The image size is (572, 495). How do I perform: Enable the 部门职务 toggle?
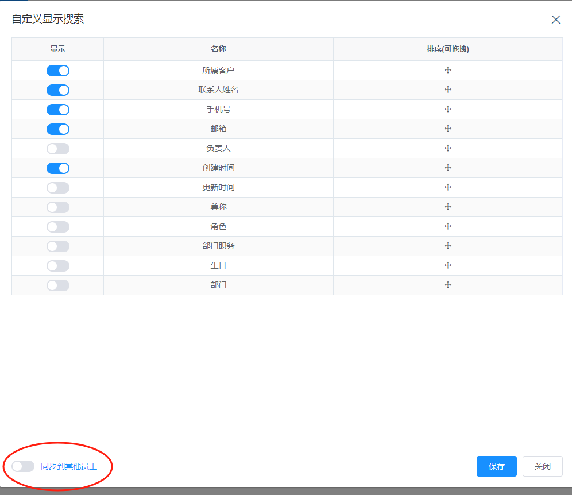coord(58,246)
